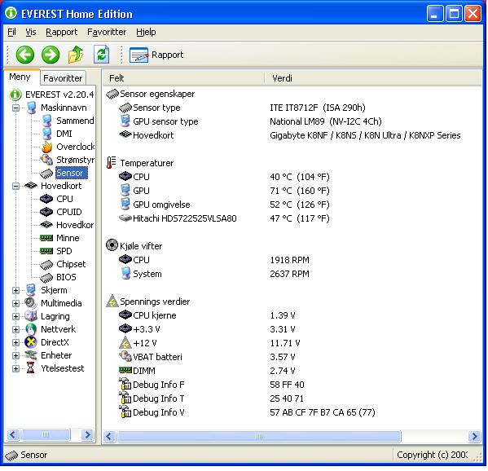Click the Overclock flame icon
This screenshot has height=471, width=488.
pyautogui.click(x=46, y=147)
